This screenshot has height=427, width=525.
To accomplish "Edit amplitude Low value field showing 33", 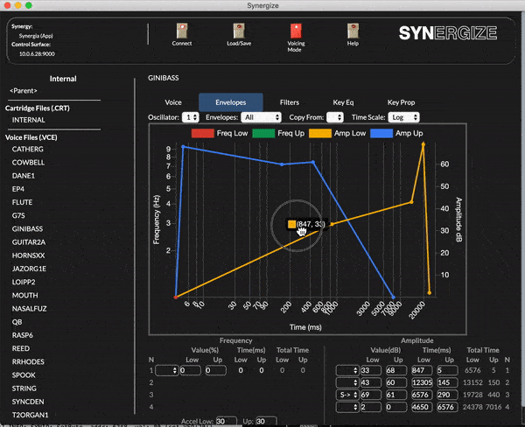I will pos(371,370).
